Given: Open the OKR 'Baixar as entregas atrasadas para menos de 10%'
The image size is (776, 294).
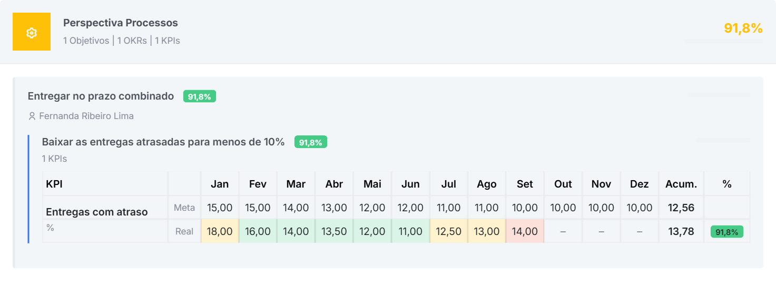Looking at the screenshot, I should click(163, 142).
